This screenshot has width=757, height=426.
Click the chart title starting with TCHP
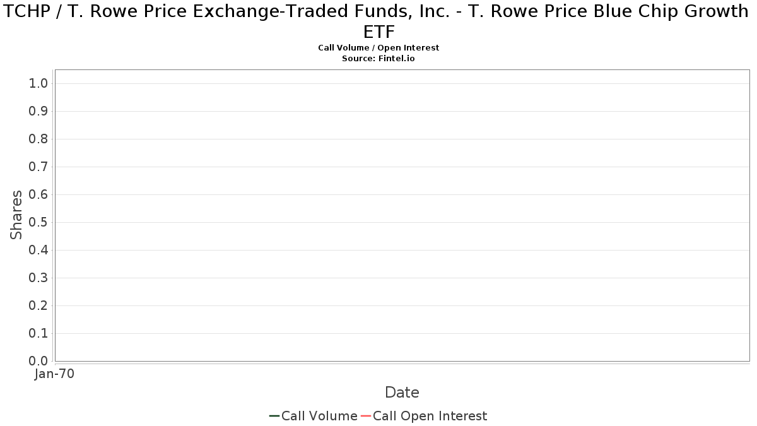378,21
